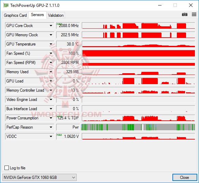Screen dimensions: 199x183
Task: Expand the GPU Memory Clock dropdown
Action: click(x=51, y=35)
